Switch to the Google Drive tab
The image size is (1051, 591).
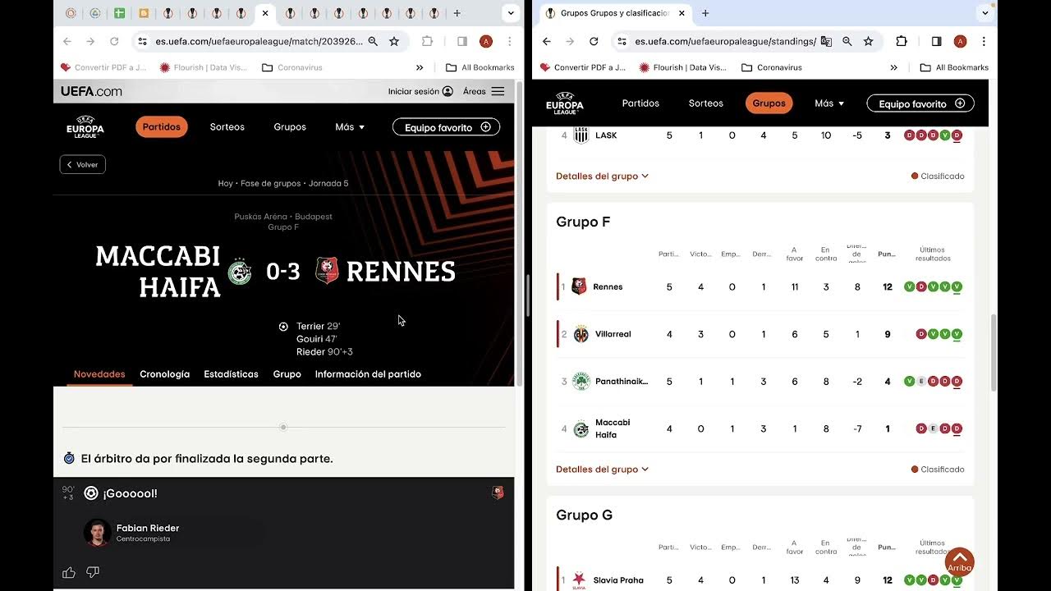pyautogui.click(x=95, y=13)
